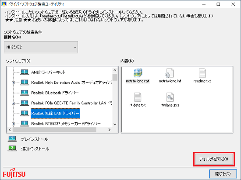Expand the Realtek High Definition Audio node
The width and height of the screenshot is (241, 180).
14,83
